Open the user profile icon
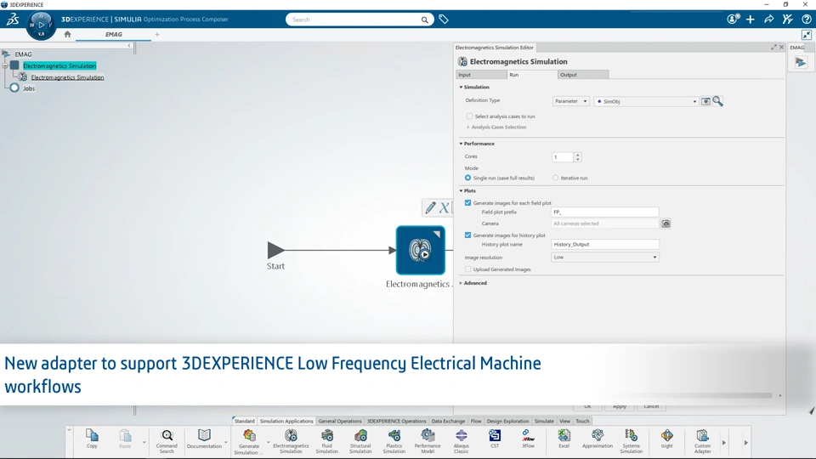This screenshot has height=459, width=816. tap(733, 20)
